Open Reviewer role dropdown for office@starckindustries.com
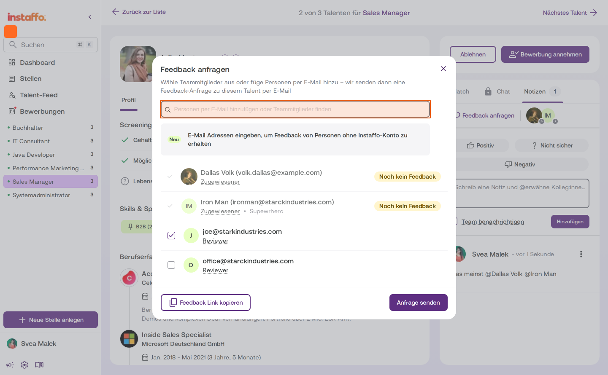 pyautogui.click(x=215, y=270)
